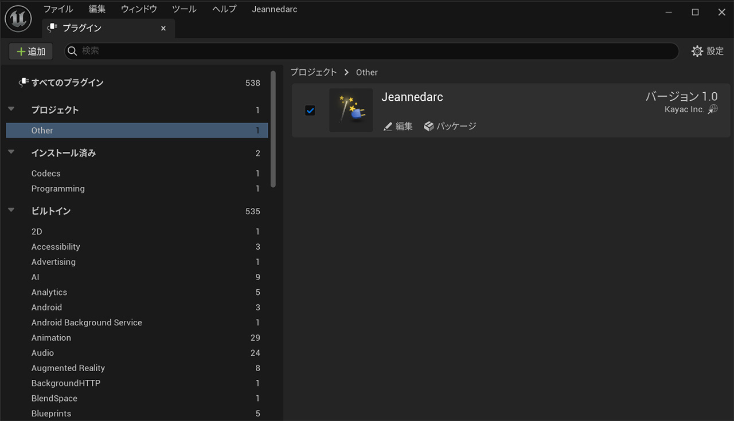
Task: Collapse the プロジェクト category
Action: [11, 109]
